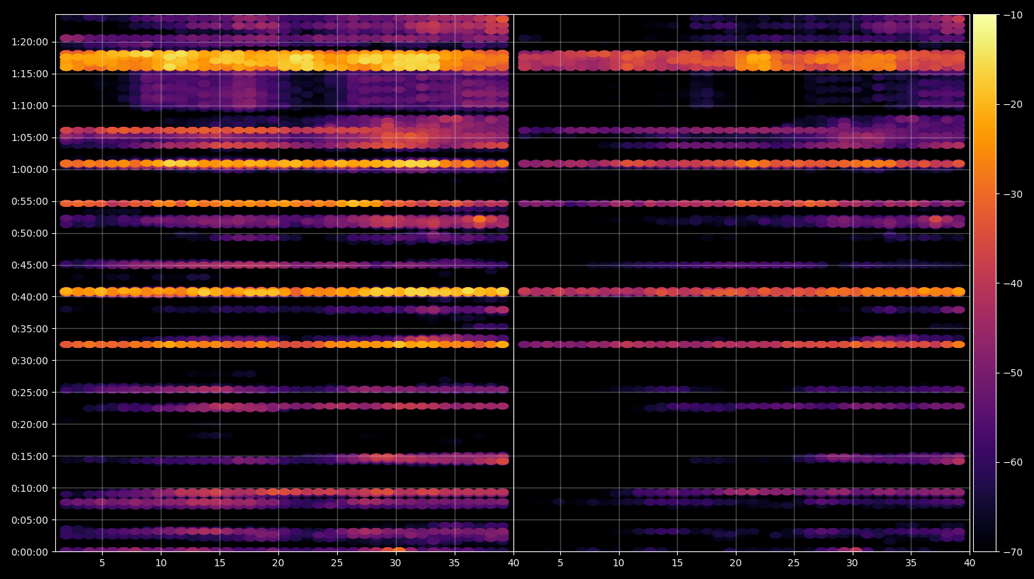Click x-axis label 10 of right panel
The height and width of the screenshot is (579, 1034).
click(x=618, y=563)
